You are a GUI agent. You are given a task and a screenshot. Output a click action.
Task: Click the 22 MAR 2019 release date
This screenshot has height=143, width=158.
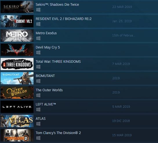click(122, 7)
